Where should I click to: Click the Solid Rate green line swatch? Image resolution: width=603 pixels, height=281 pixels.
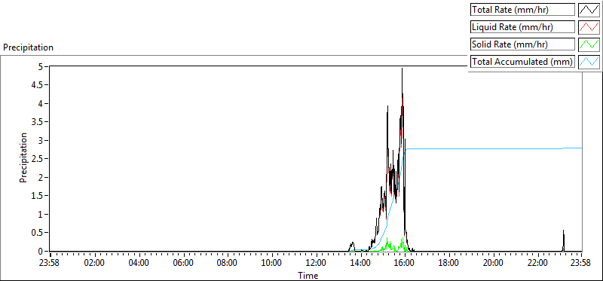click(x=589, y=44)
